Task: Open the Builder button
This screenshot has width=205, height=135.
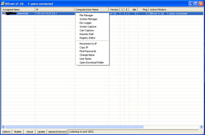Action: click(18, 132)
